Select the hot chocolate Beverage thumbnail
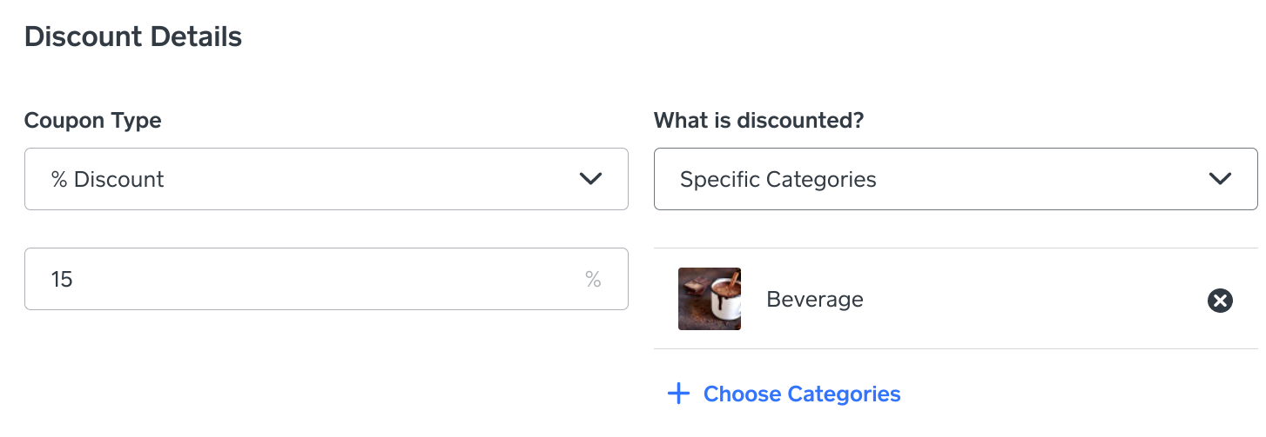1266x437 pixels. (710, 299)
